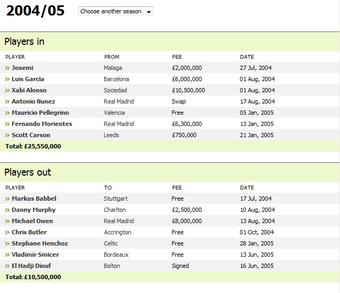This screenshot has width=340, height=293.
Task: Click the arrow icon beside Michael Owen
Action: 7,221
